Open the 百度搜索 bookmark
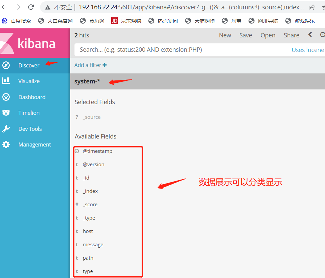This screenshot has height=278, width=325. 16,21
